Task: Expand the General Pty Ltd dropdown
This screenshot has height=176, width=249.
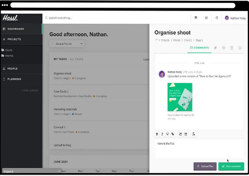Action: [67, 44]
